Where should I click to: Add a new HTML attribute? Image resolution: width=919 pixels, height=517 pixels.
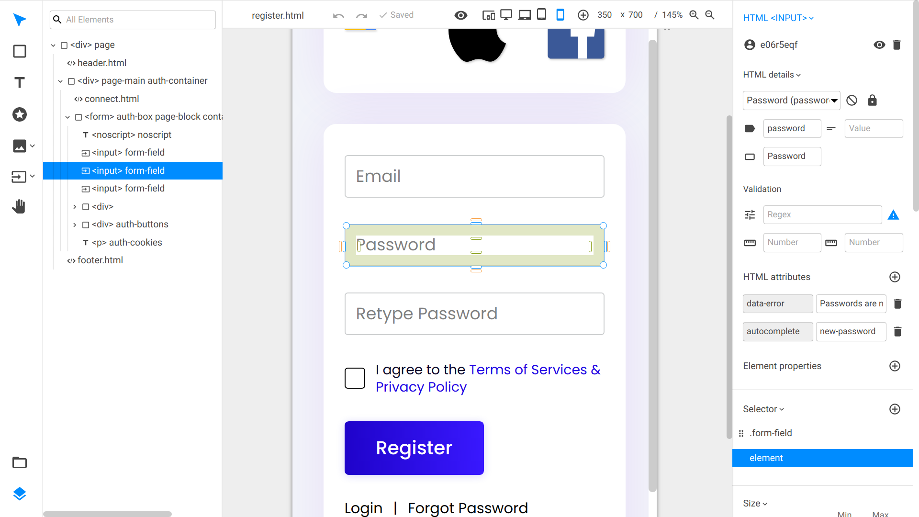tap(895, 277)
